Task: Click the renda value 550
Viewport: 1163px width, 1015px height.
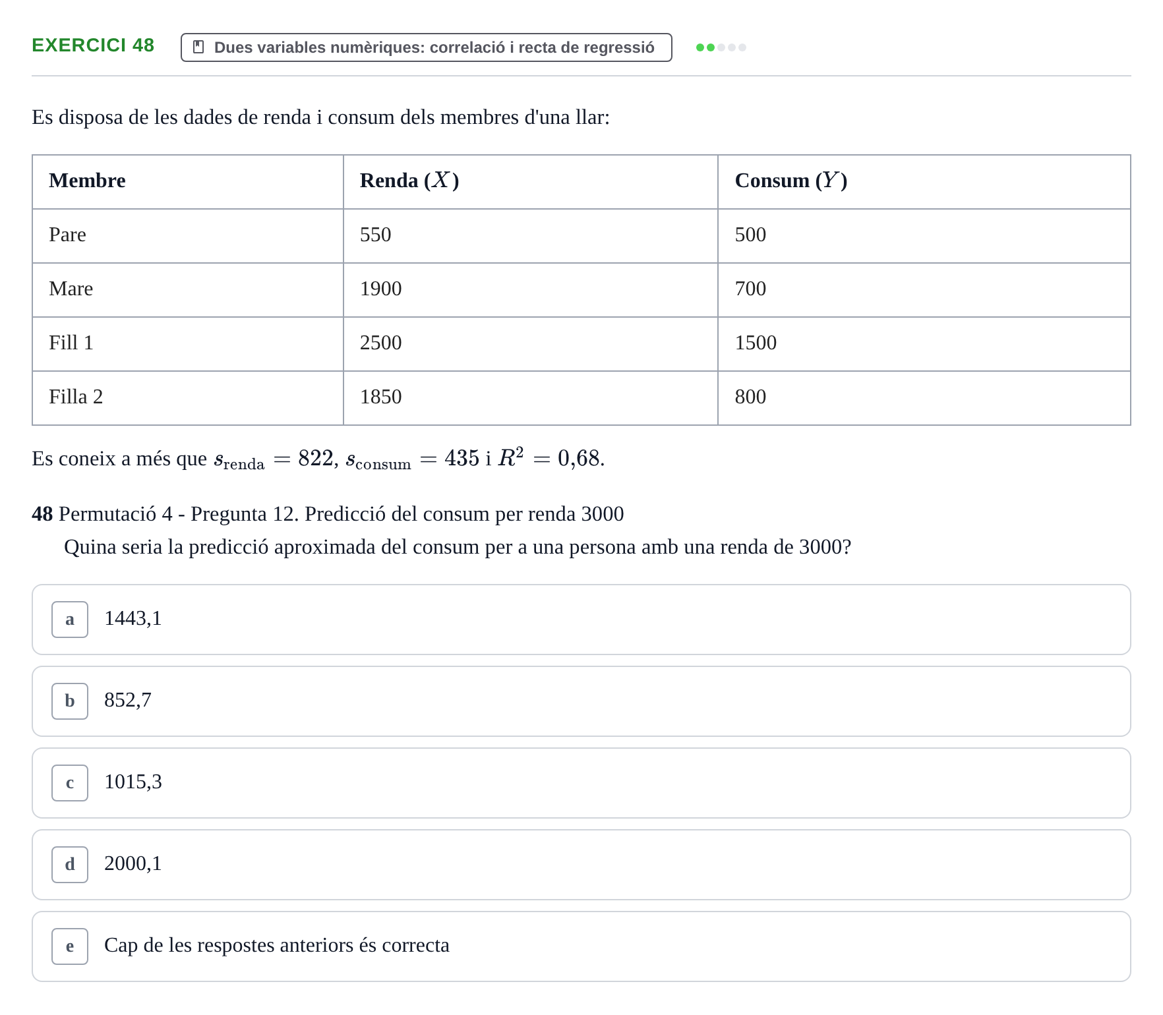Action: coord(376,235)
